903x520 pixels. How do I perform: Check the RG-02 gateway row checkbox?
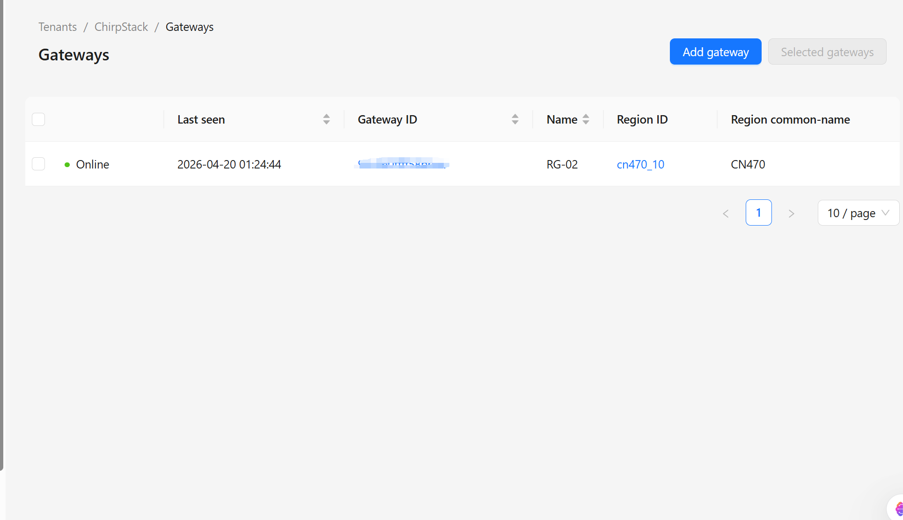[x=38, y=164]
